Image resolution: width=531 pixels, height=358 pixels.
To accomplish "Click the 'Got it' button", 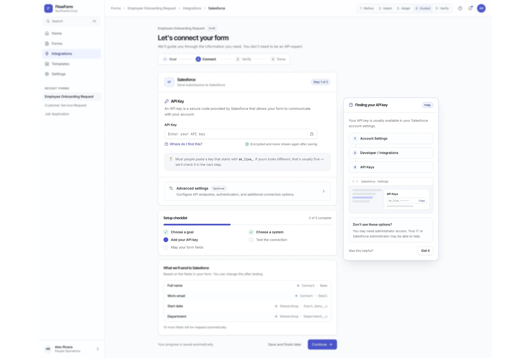I will pyautogui.click(x=425, y=251).
